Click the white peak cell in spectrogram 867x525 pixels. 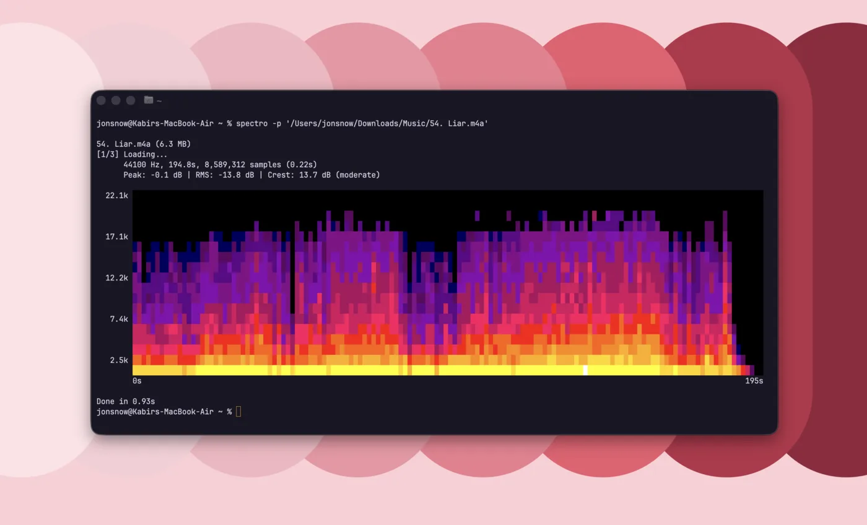point(585,370)
